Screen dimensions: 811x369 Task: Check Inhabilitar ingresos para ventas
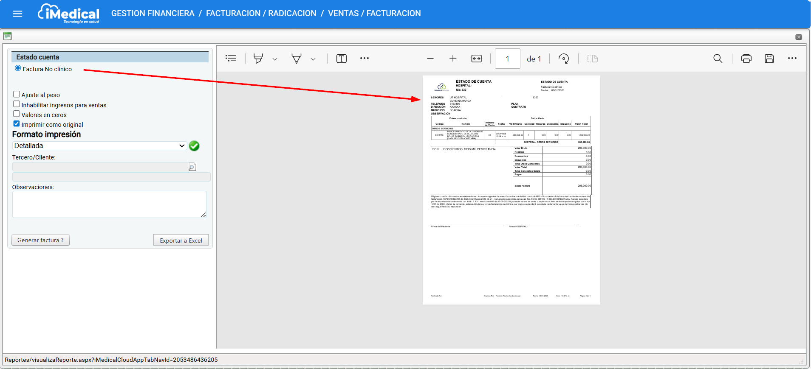point(17,104)
